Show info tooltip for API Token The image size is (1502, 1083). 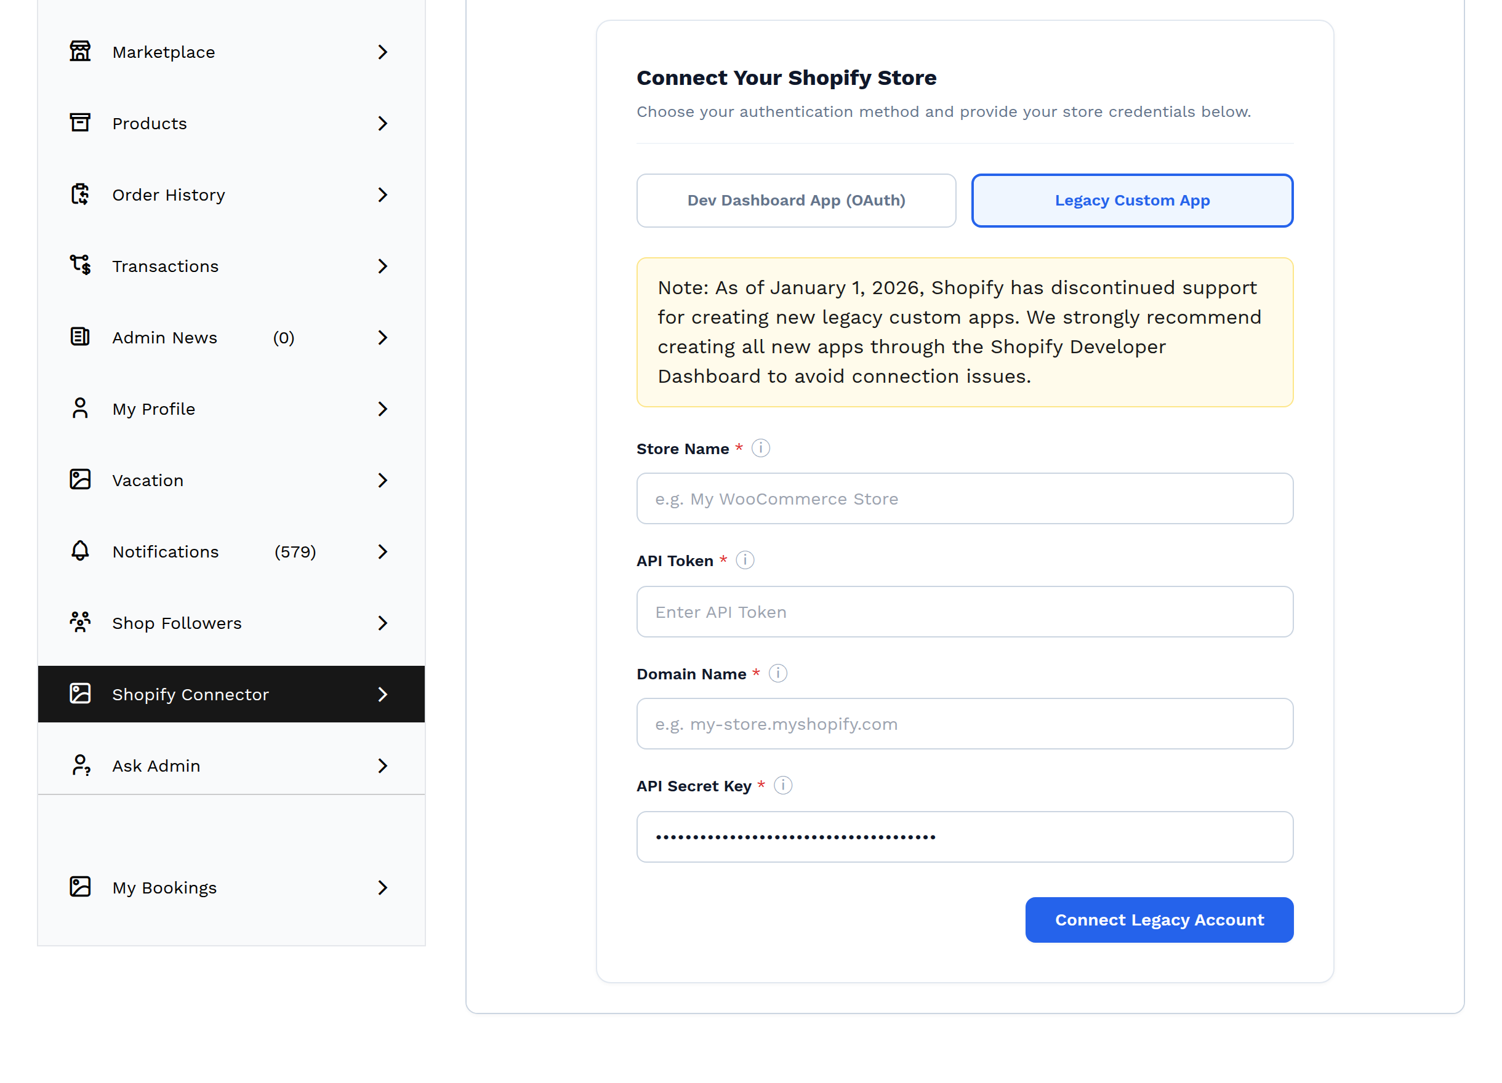point(745,561)
